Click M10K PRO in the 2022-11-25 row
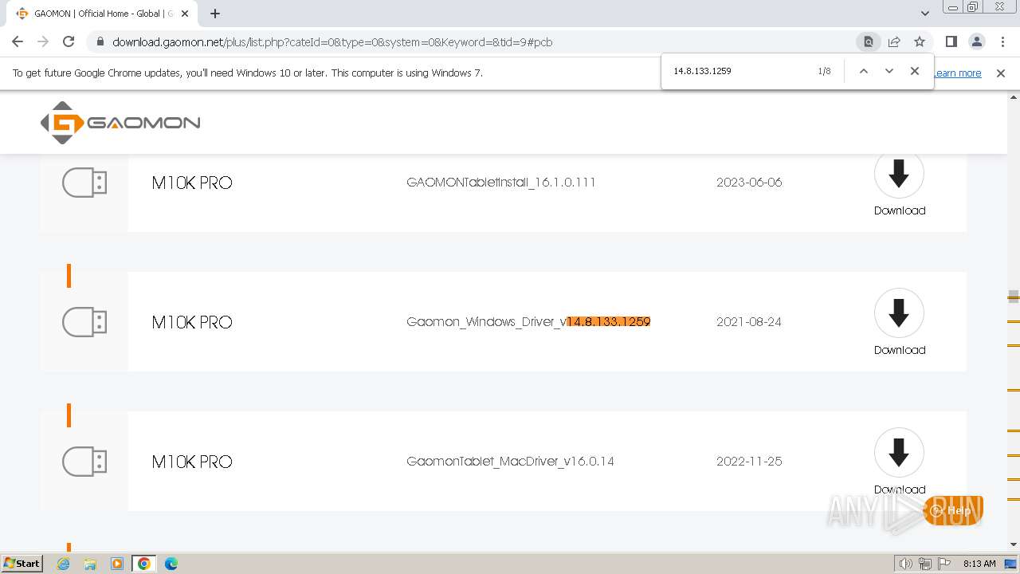The height and width of the screenshot is (574, 1020). [x=192, y=462]
